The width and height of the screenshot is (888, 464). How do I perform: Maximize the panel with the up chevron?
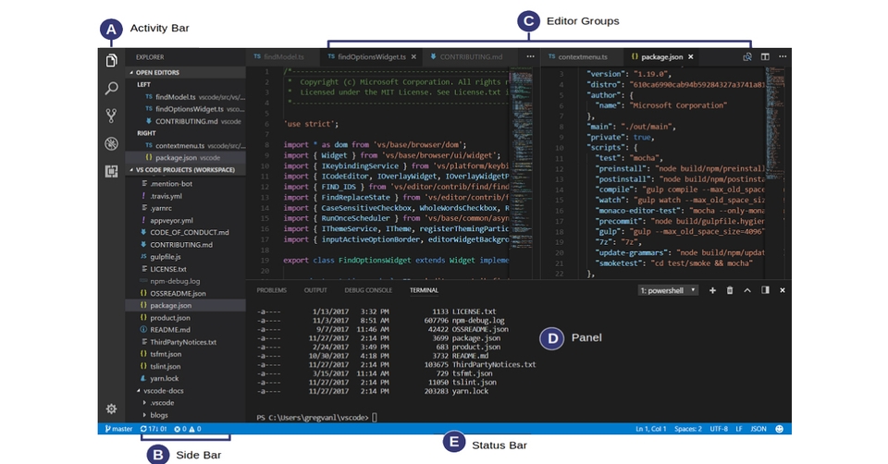click(747, 290)
